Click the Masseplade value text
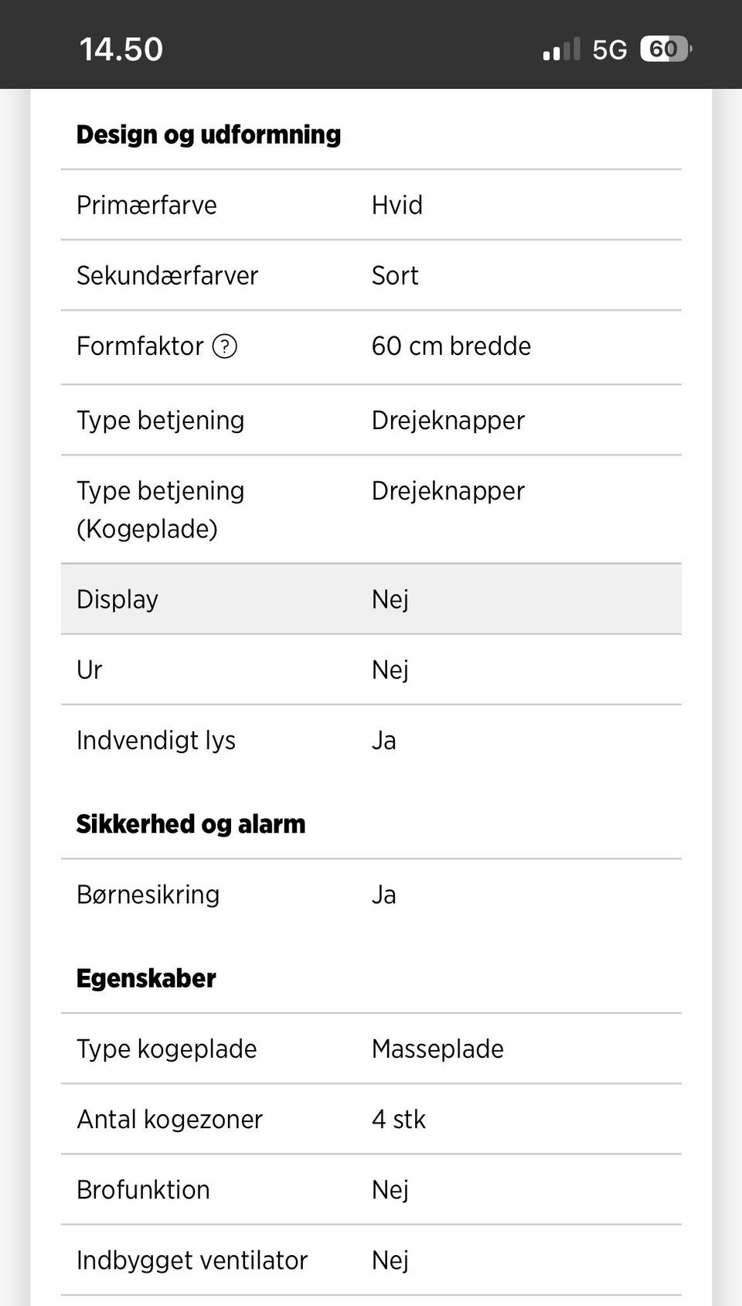This screenshot has height=1306, width=742. [437, 1049]
